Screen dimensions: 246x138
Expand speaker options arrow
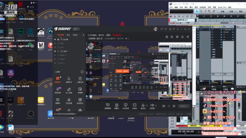point(156,105)
